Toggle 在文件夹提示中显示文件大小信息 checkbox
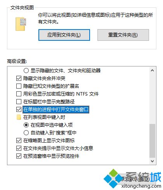Screen dimensions: 163x190 [19, 148]
